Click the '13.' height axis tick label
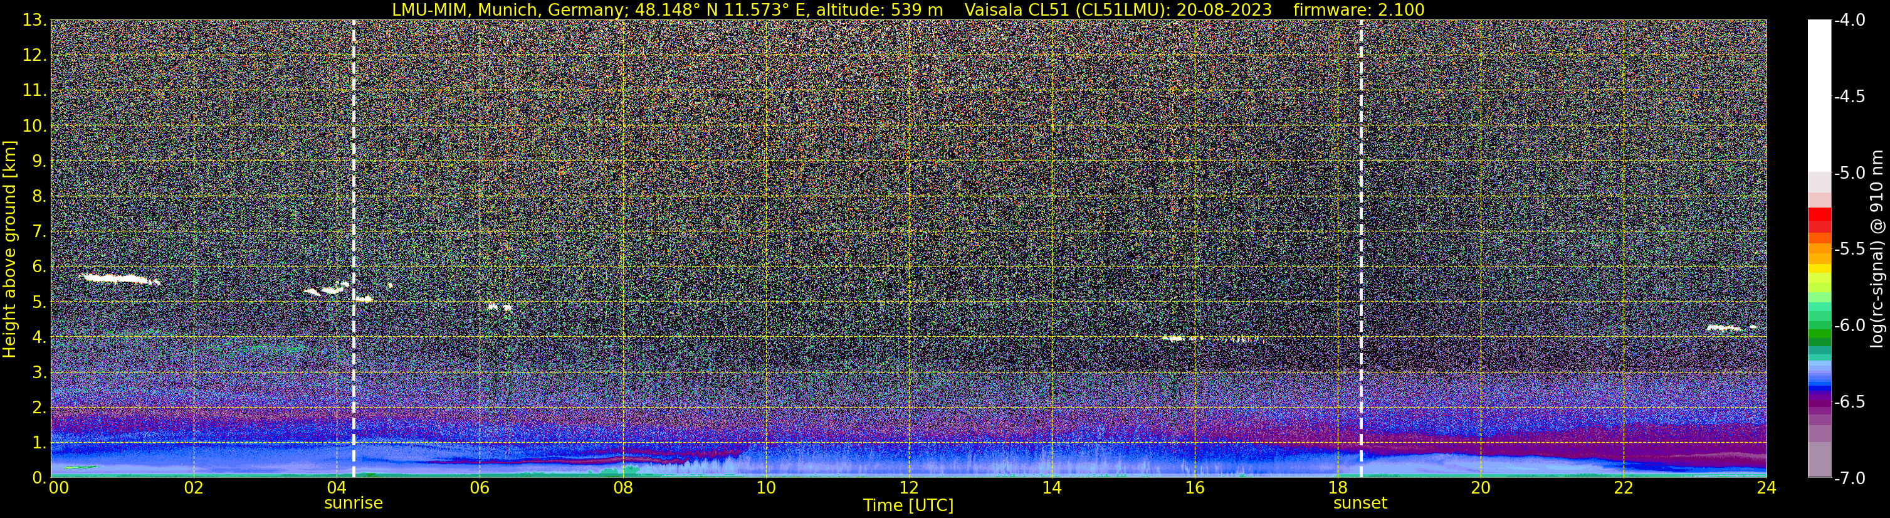 point(34,21)
